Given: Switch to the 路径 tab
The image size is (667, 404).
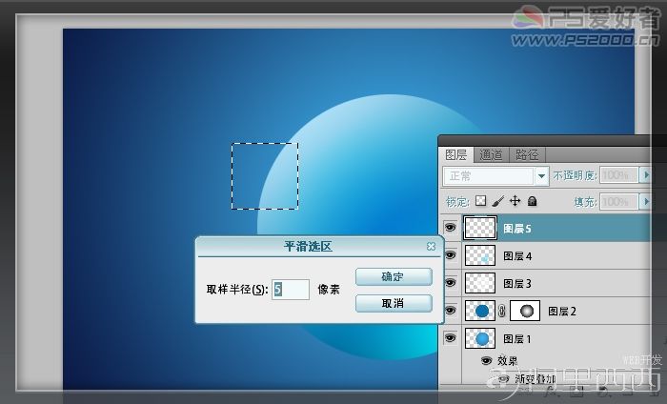Looking at the screenshot, I should tap(527, 154).
